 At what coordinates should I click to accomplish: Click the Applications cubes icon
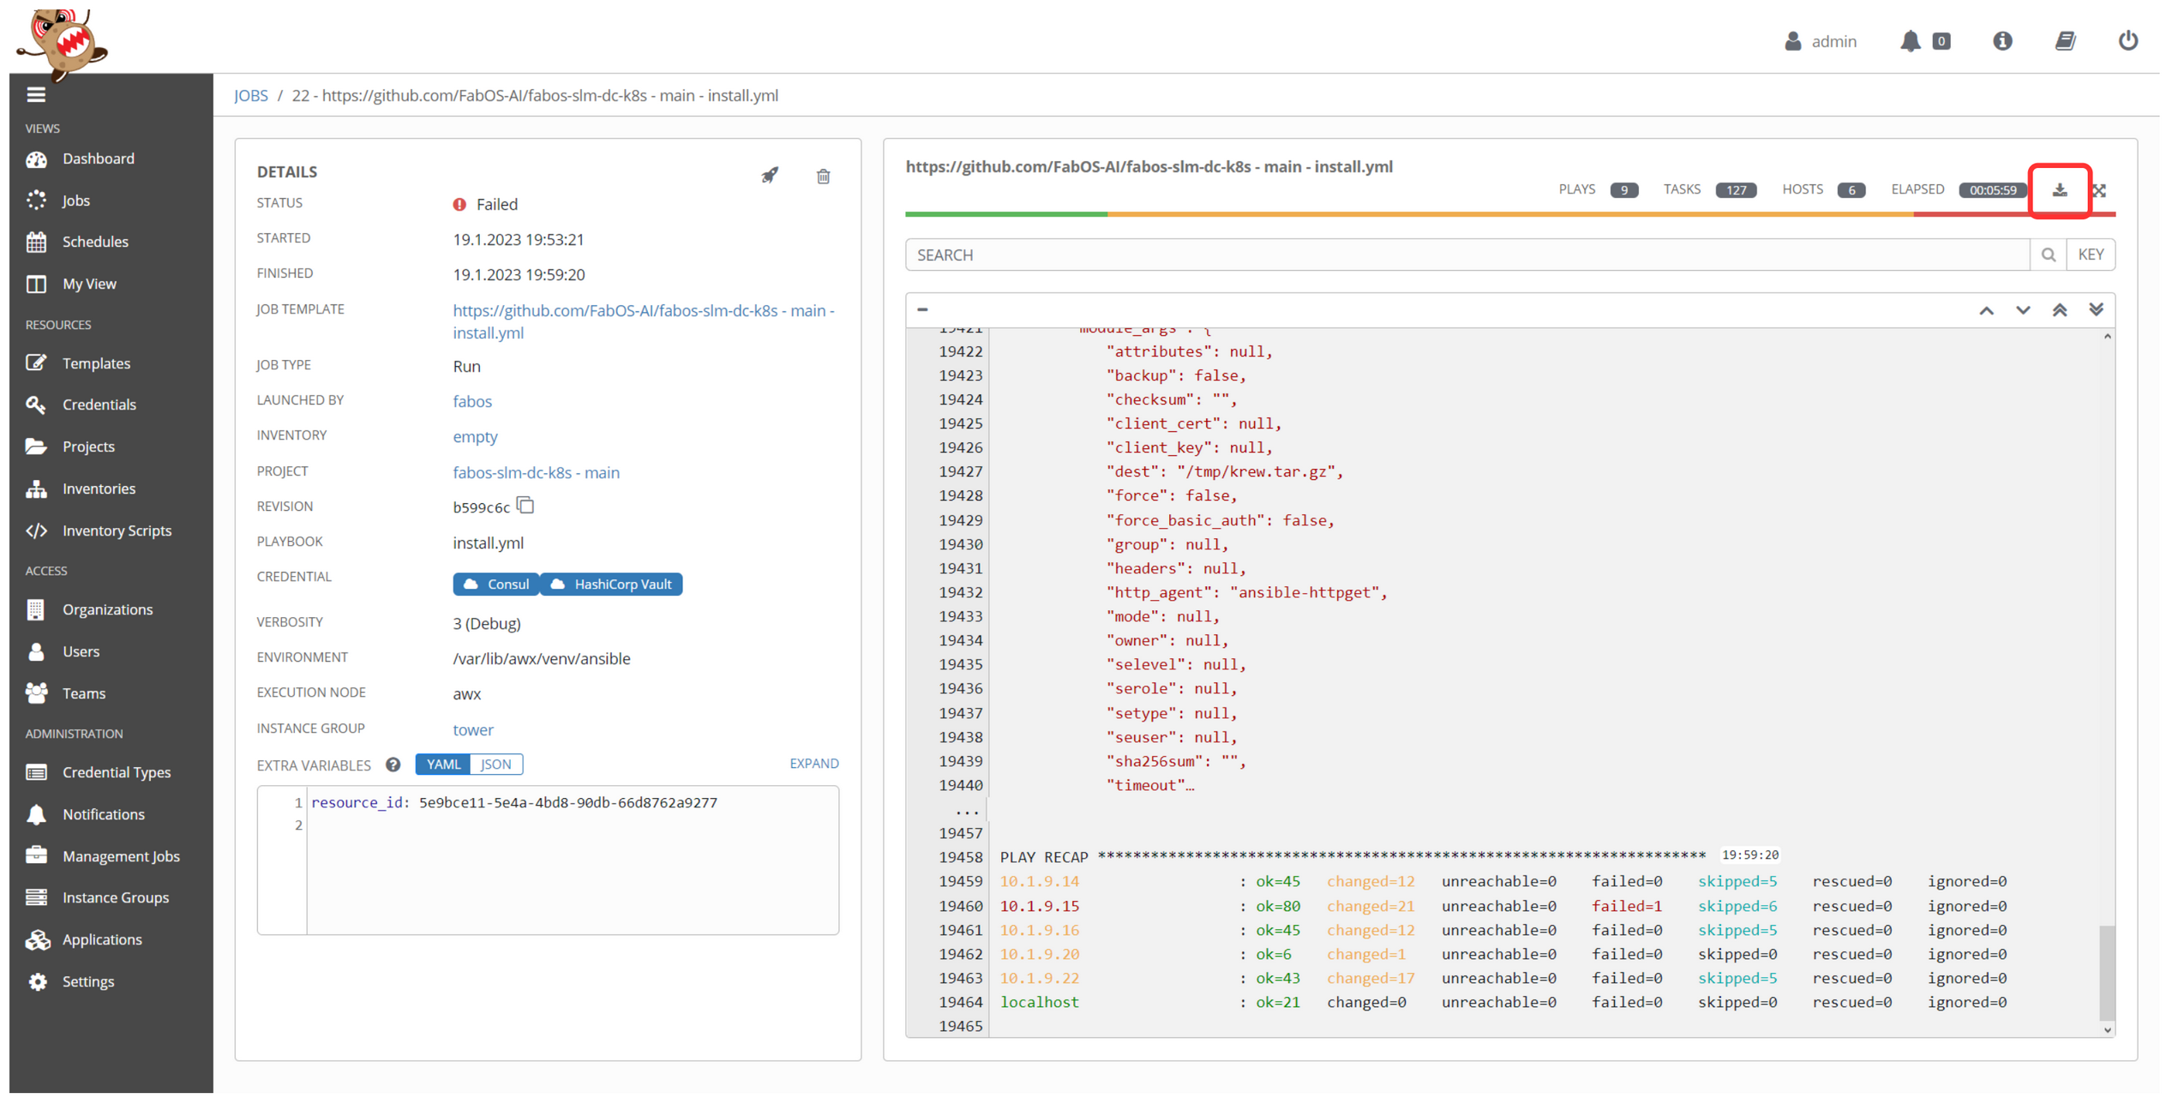point(36,939)
